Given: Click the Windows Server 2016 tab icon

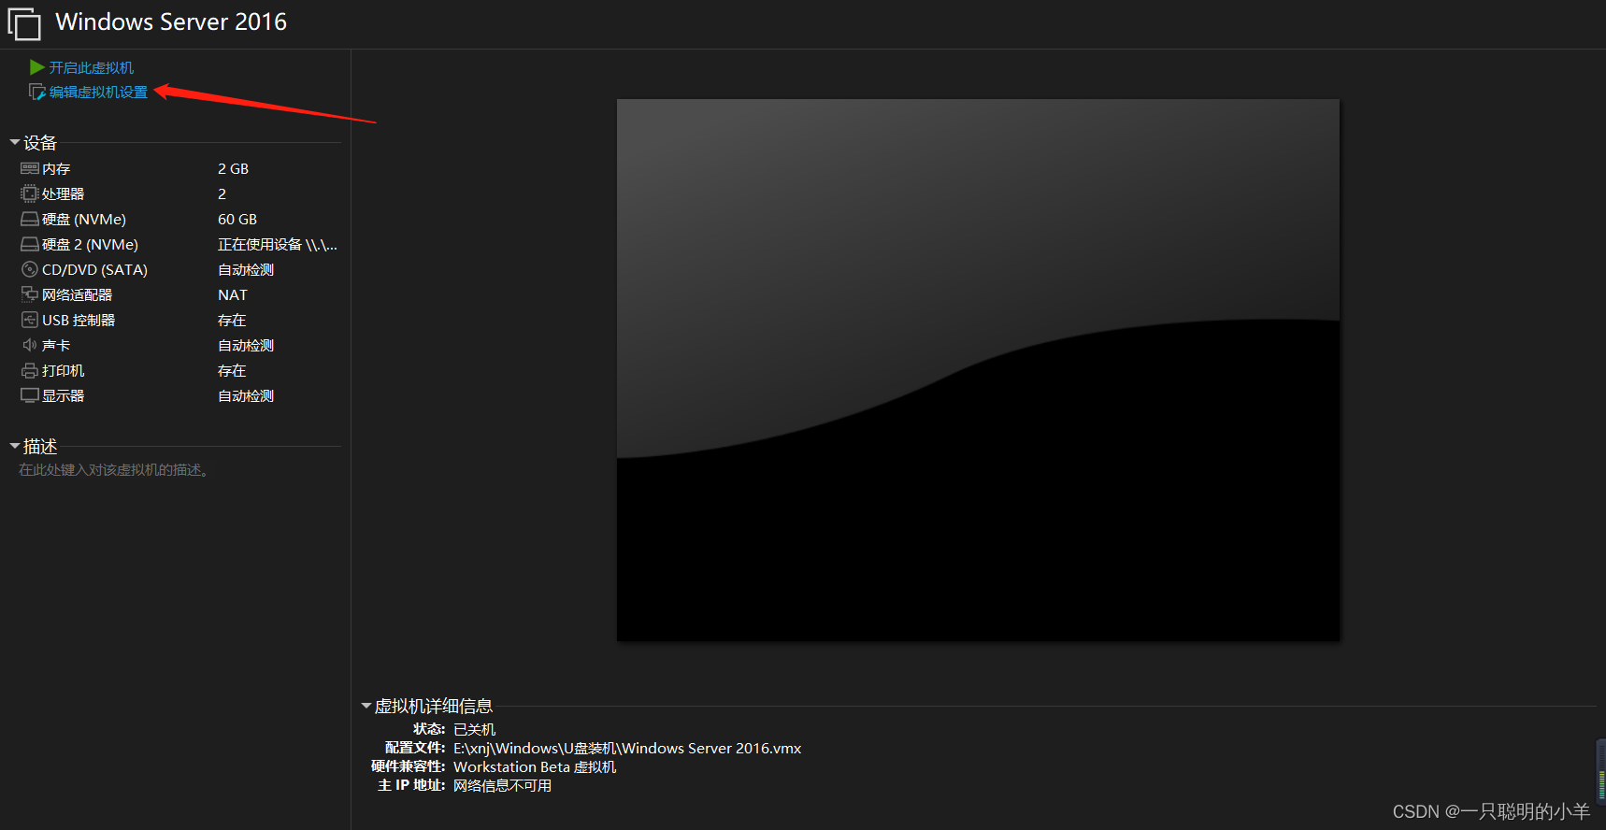Looking at the screenshot, I should point(24,23).
